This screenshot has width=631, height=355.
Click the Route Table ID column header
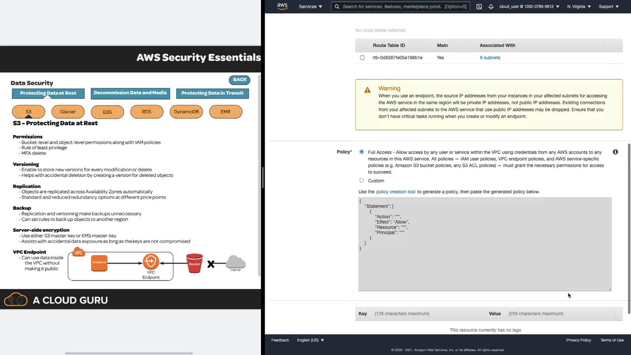click(389, 45)
